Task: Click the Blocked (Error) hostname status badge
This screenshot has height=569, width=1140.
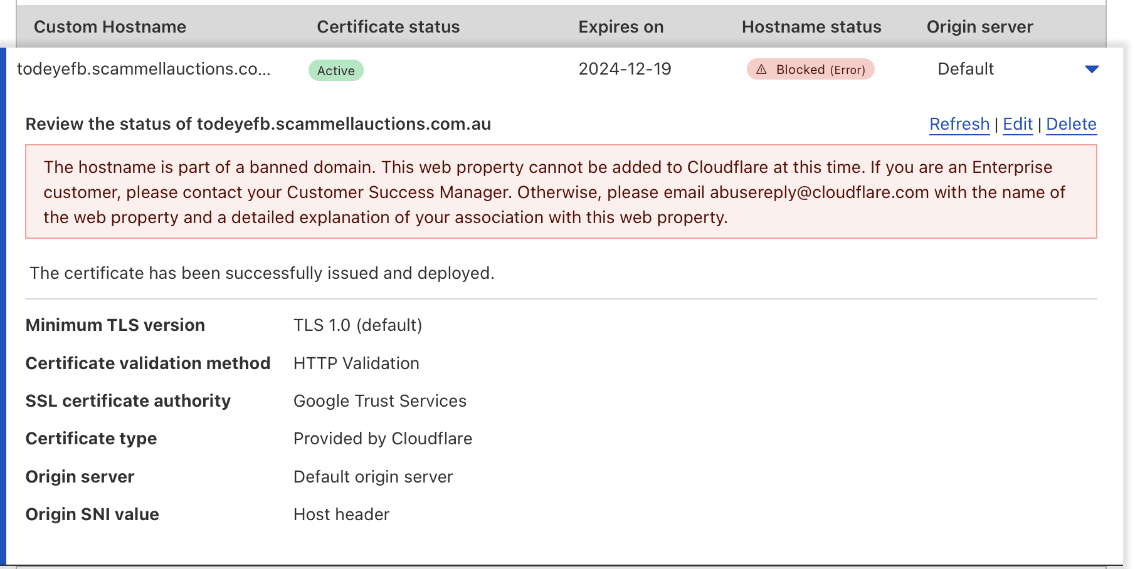Action: pos(811,70)
